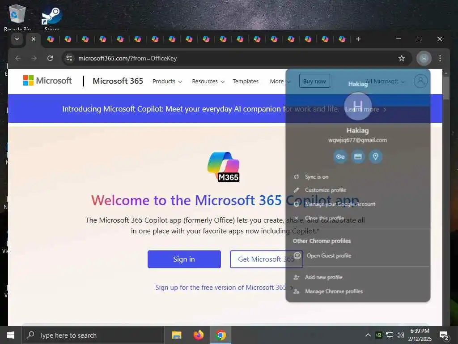Open Recycle Bin desktop icon
458x344 pixels.
coord(17,17)
